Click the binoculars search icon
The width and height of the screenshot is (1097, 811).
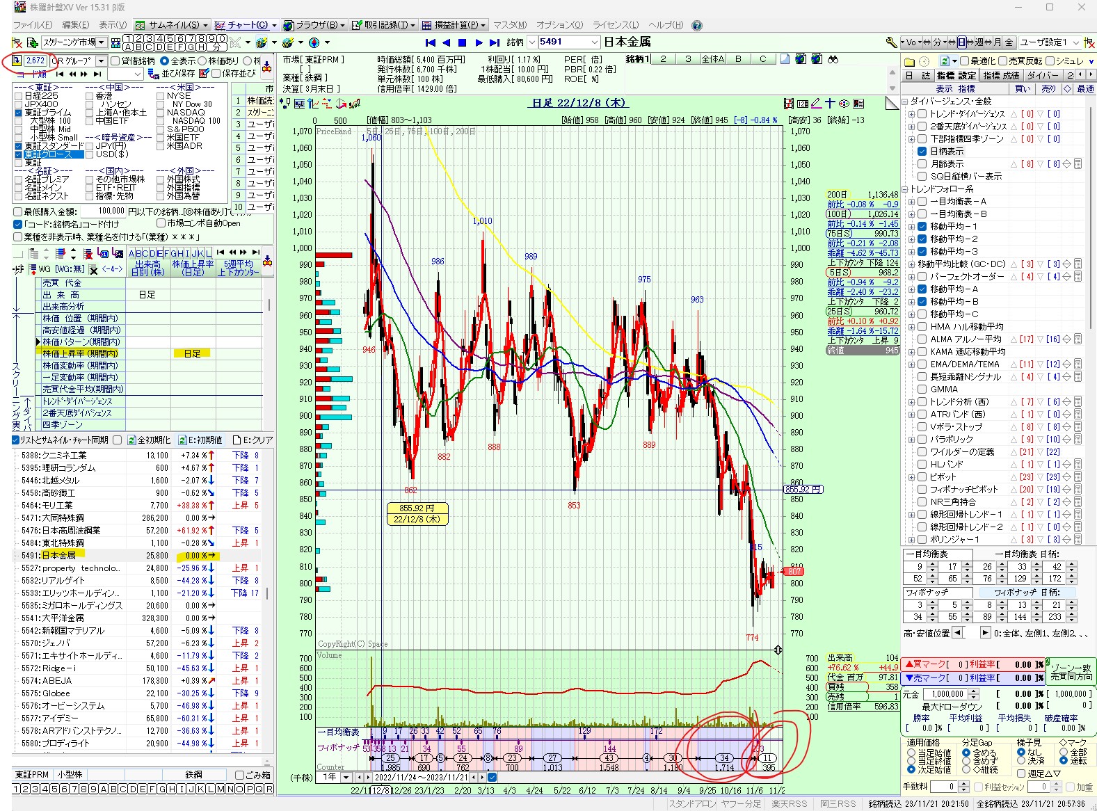(x=833, y=59)
